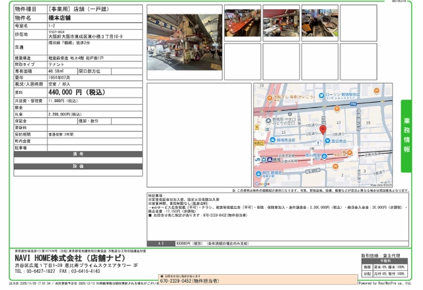Select the green 業務情報 side tab
The width and height of the screenshot is (423, 290).
pyautogui.click(x=406, y=136)
